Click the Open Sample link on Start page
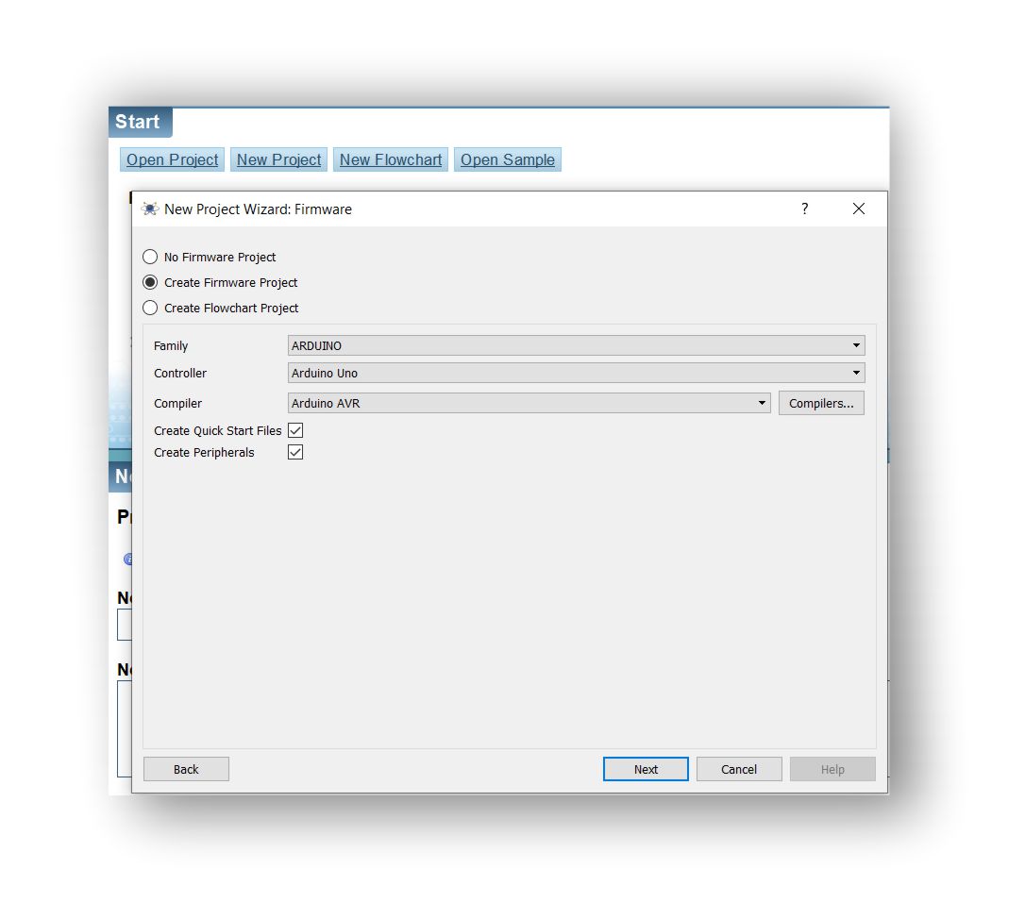This screenshot has height=919, width=1025. tap(508, 159)
